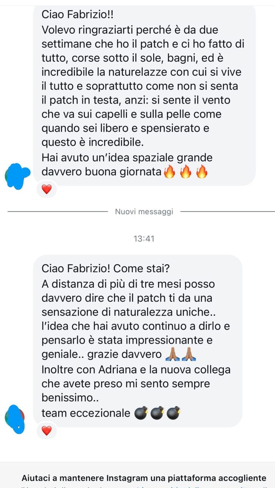275x488 pixels.
Task: Tap the last fire emoji in the first message
Action: click(202, 171)
